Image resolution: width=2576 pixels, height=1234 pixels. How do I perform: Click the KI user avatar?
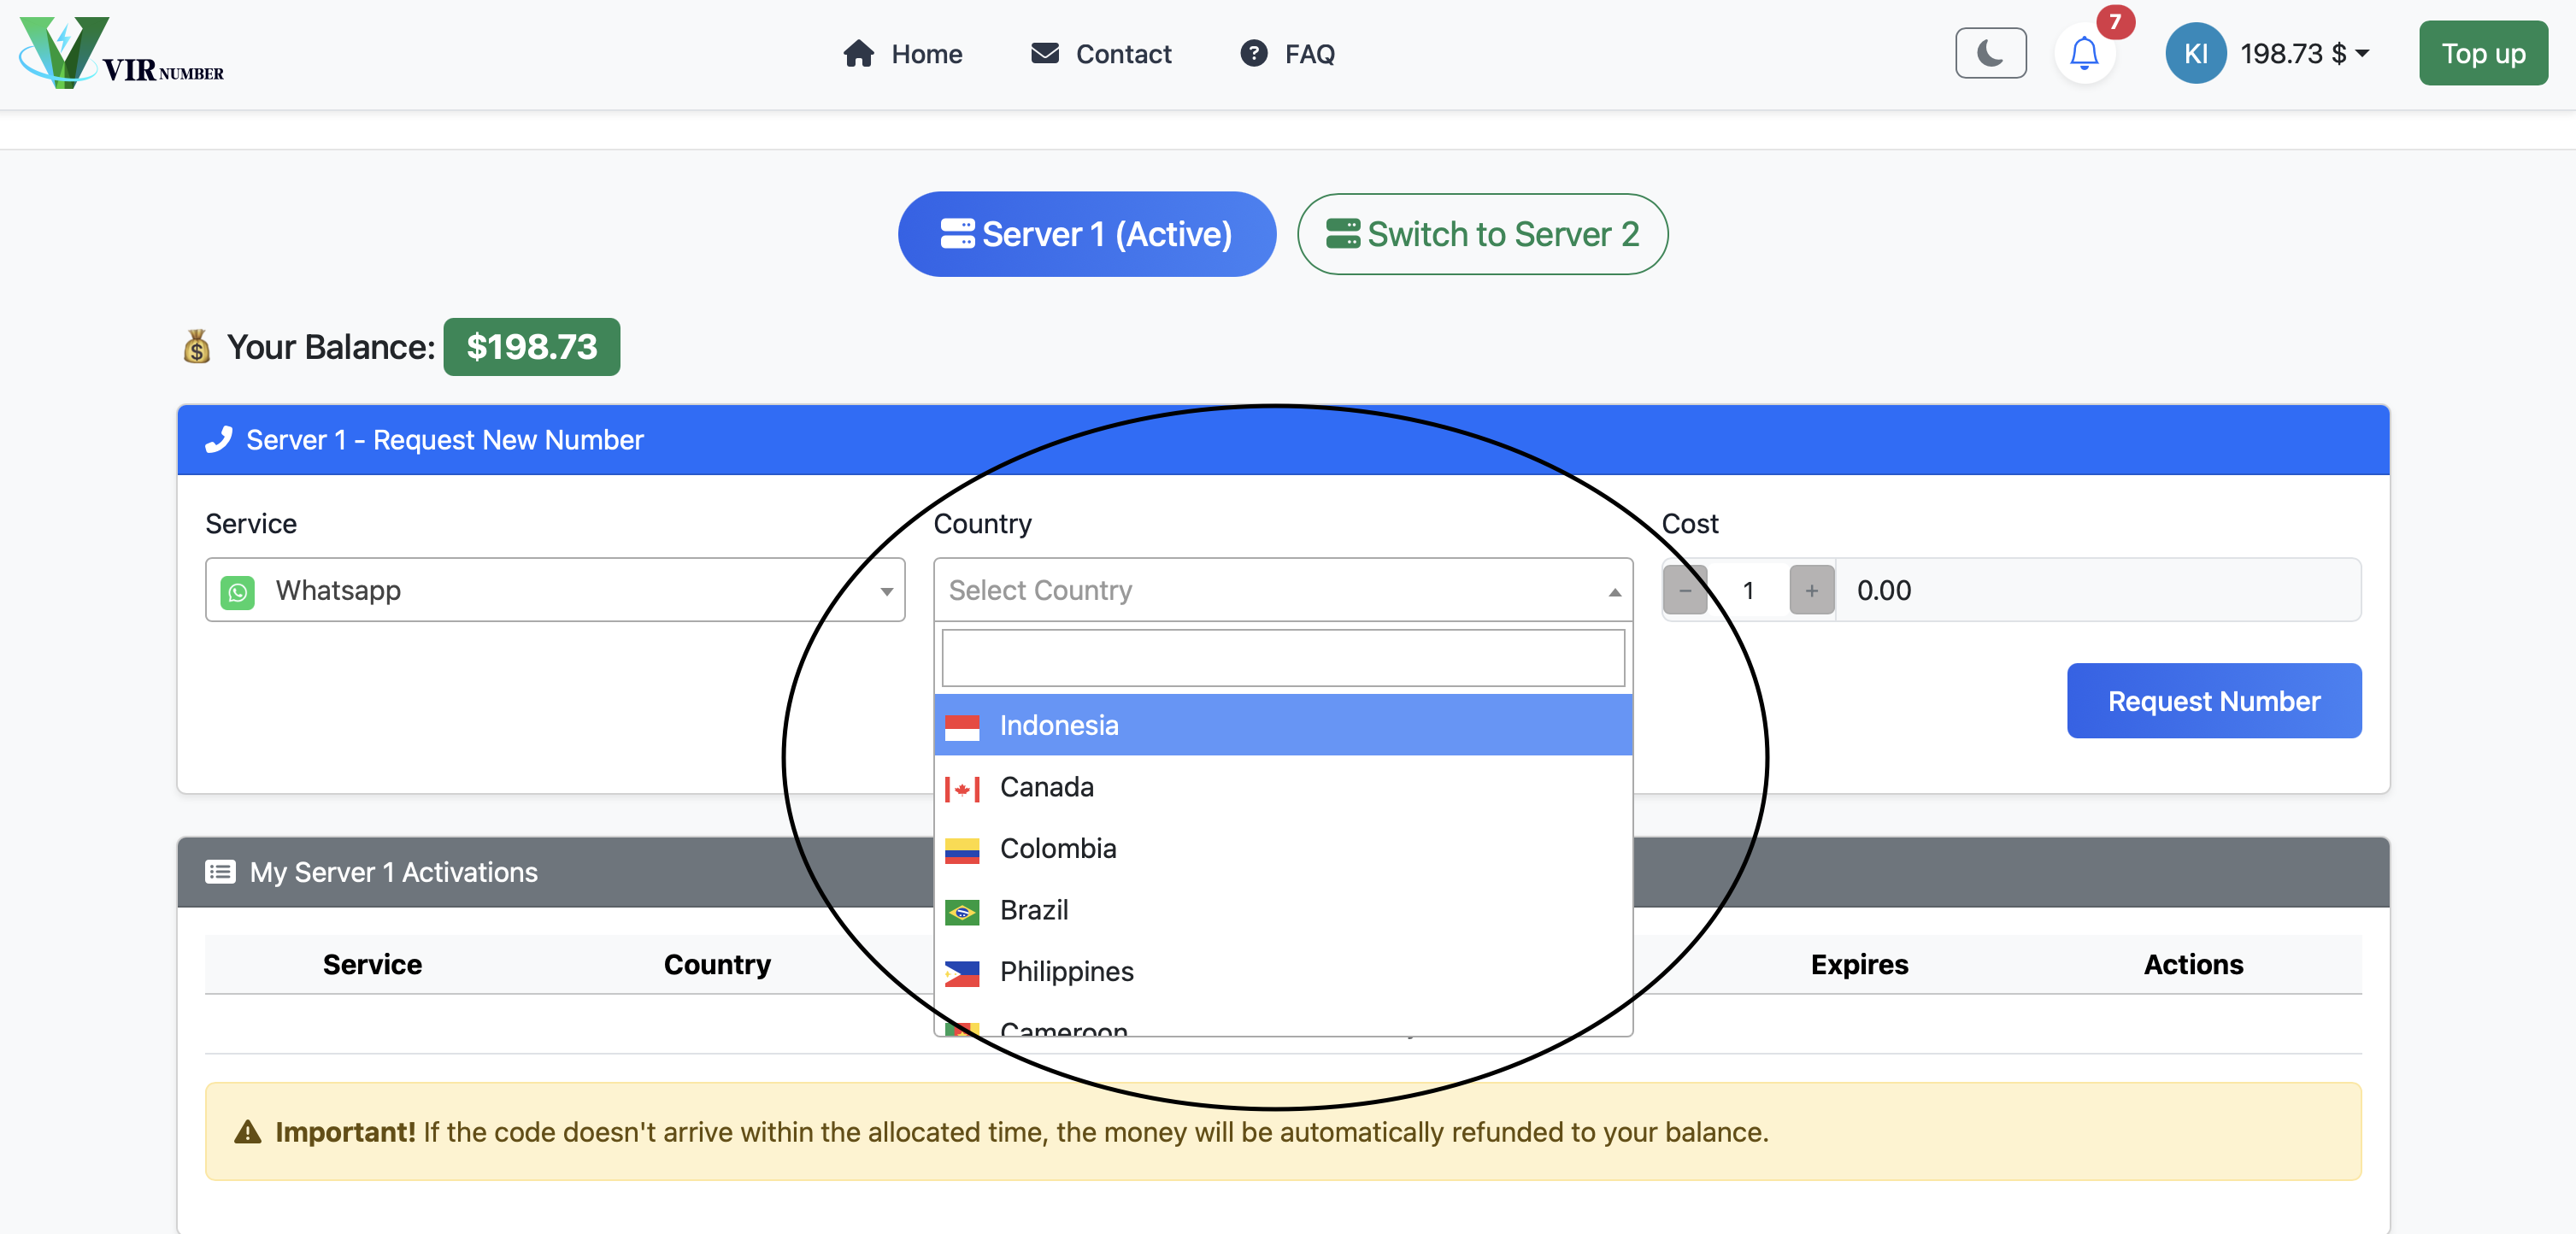(x=2194, y=54)
